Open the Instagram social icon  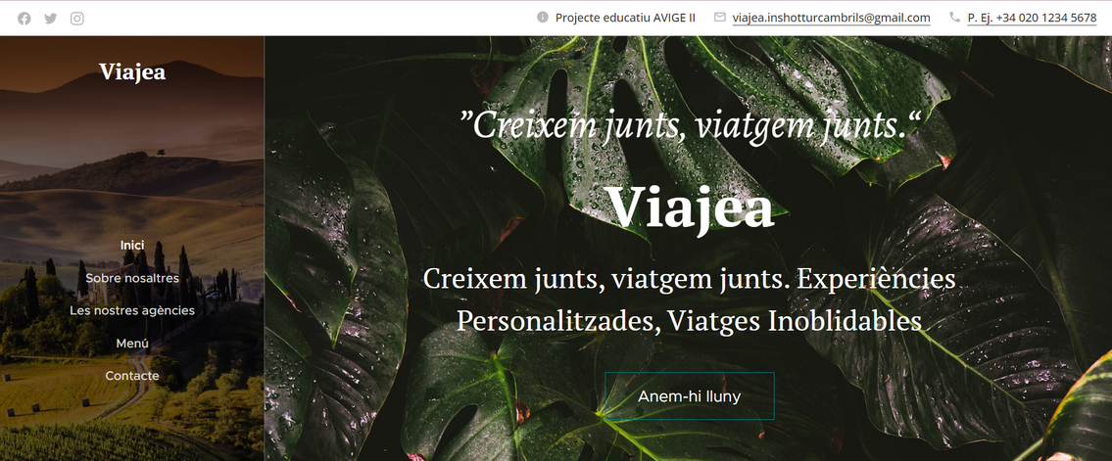coord(77,19)
